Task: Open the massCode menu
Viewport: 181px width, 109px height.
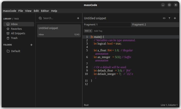Action: [x=10, y=11]
